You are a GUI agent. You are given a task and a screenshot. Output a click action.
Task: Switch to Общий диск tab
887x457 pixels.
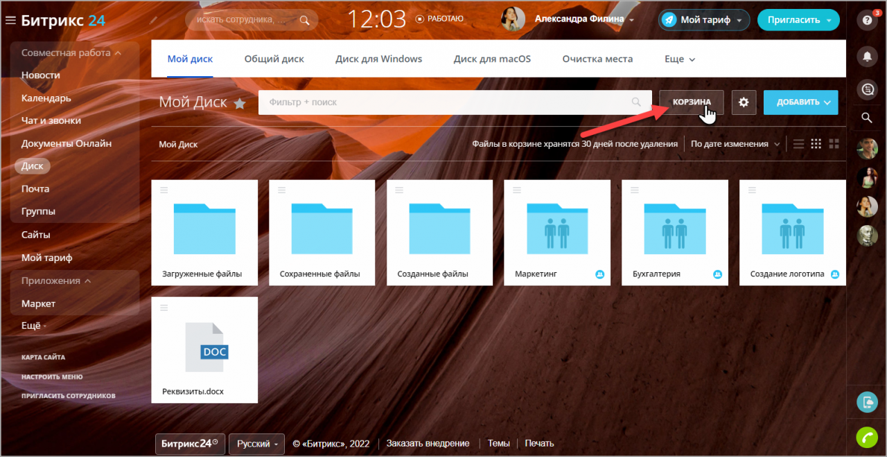pos(274,59)
